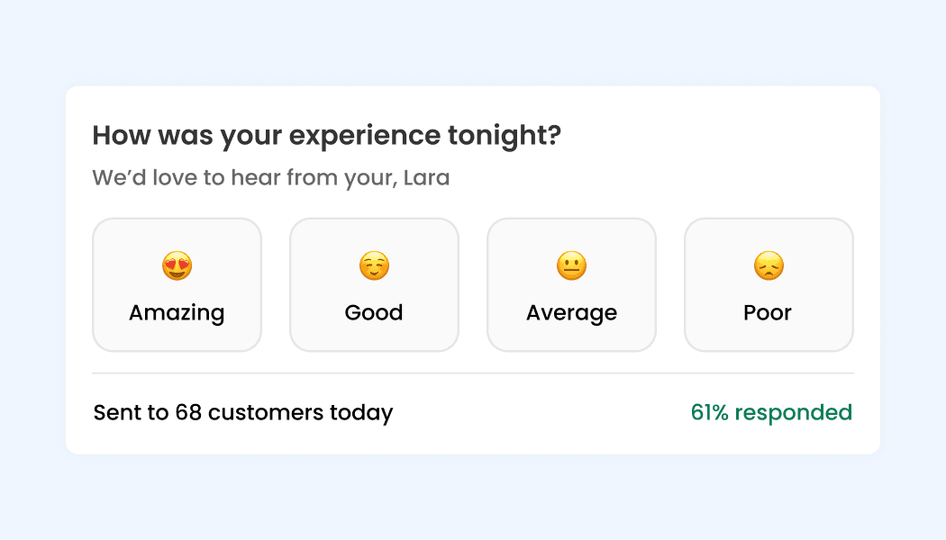This screenshot has height=540, width=946.
Task: Choose the Amazing rating card
Action: coord(177,284)
